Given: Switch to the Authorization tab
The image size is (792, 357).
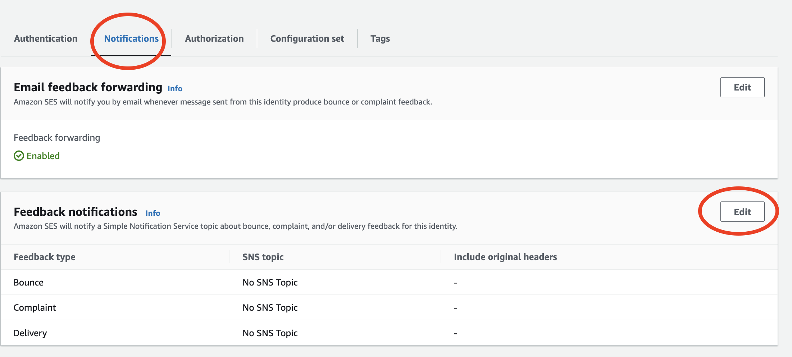Looking at the screenshot, I should click(214, 38).
